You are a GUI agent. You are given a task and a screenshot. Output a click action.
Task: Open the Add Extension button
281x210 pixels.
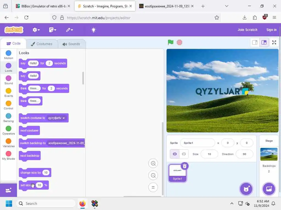tap(9, 190)
